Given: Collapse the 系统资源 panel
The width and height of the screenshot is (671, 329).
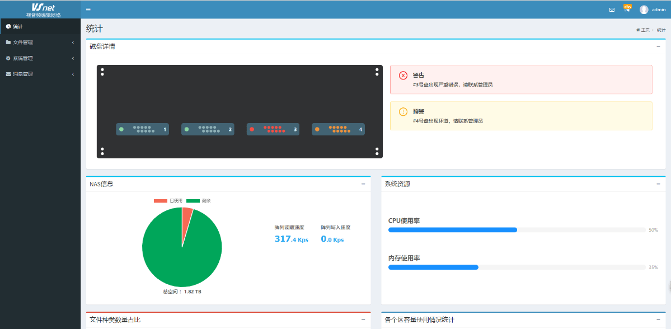Looking at the screenshot, I should 658,184.
